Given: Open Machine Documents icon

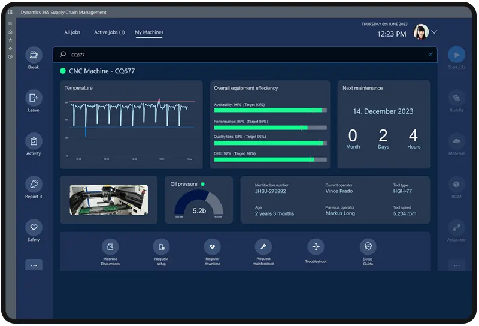Looking at the screenshot, I should (110, 247).
